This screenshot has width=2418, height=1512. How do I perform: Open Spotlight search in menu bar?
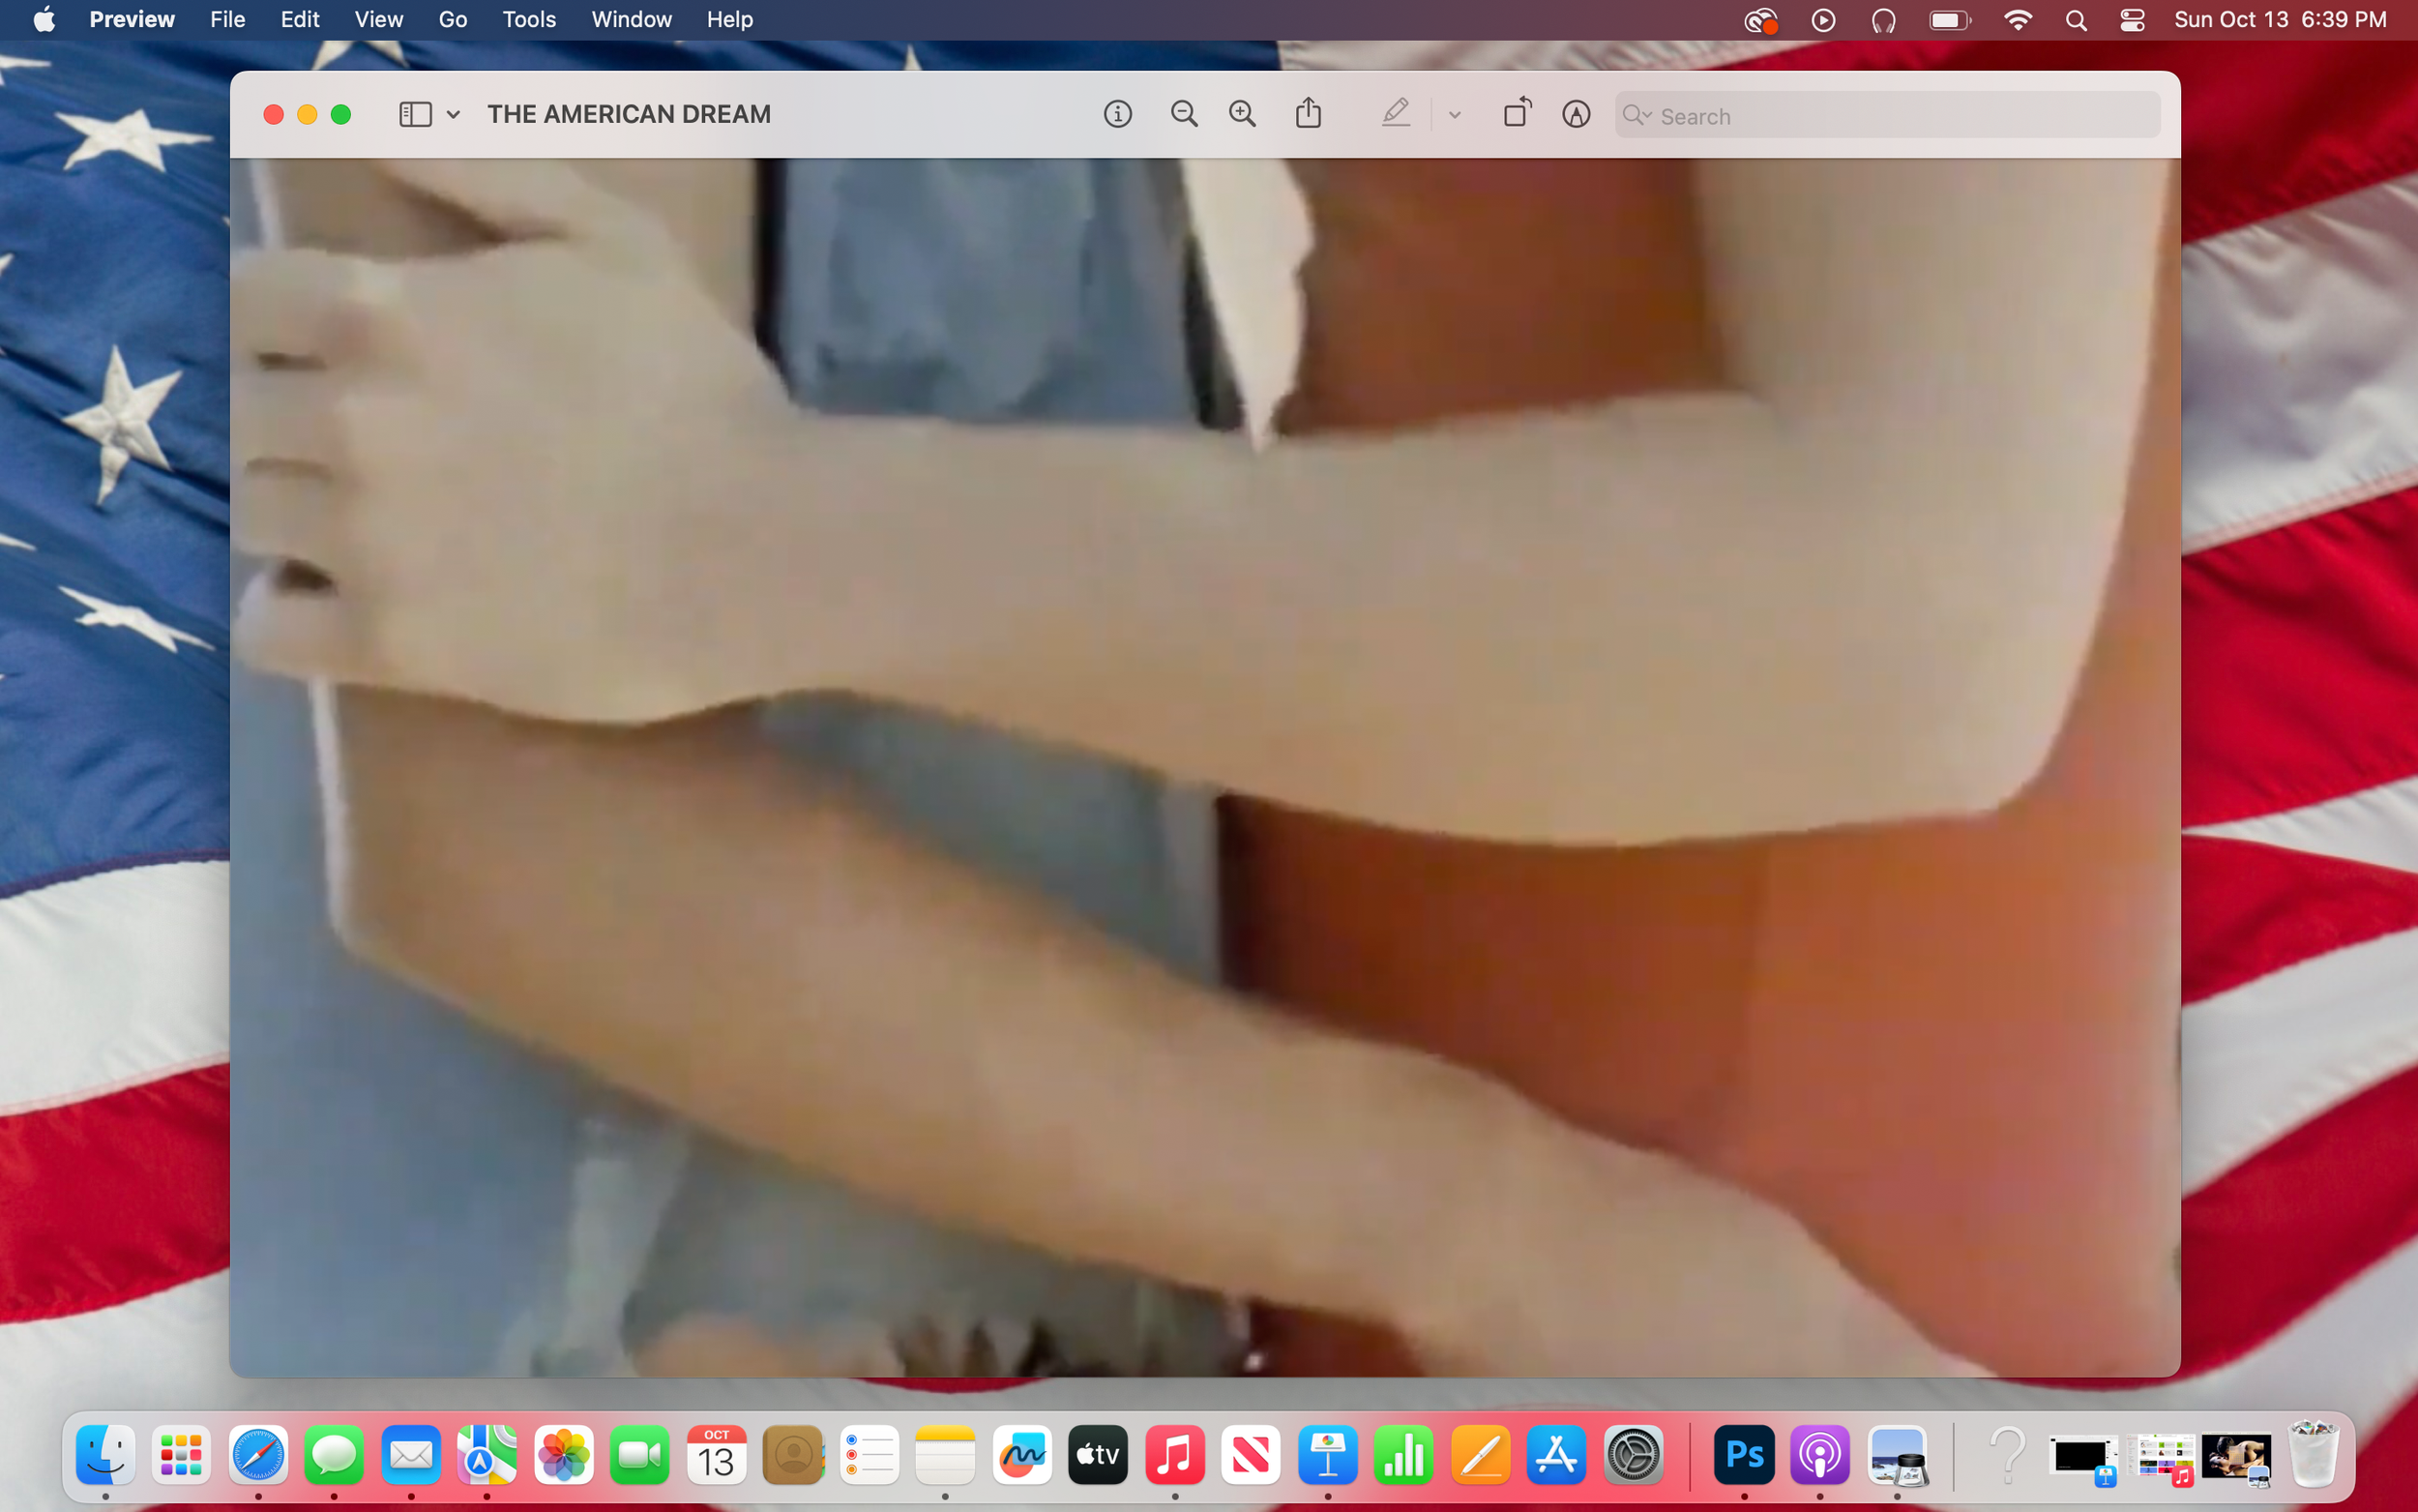(2077, 20)
